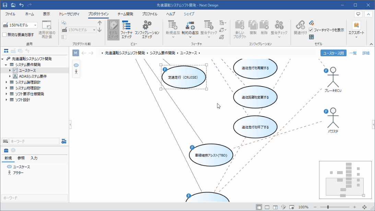This screenshot has height=211, width=375.
Task: Navigate back with the left arrow
Action: pyautogui.click(x=84, y=53)
